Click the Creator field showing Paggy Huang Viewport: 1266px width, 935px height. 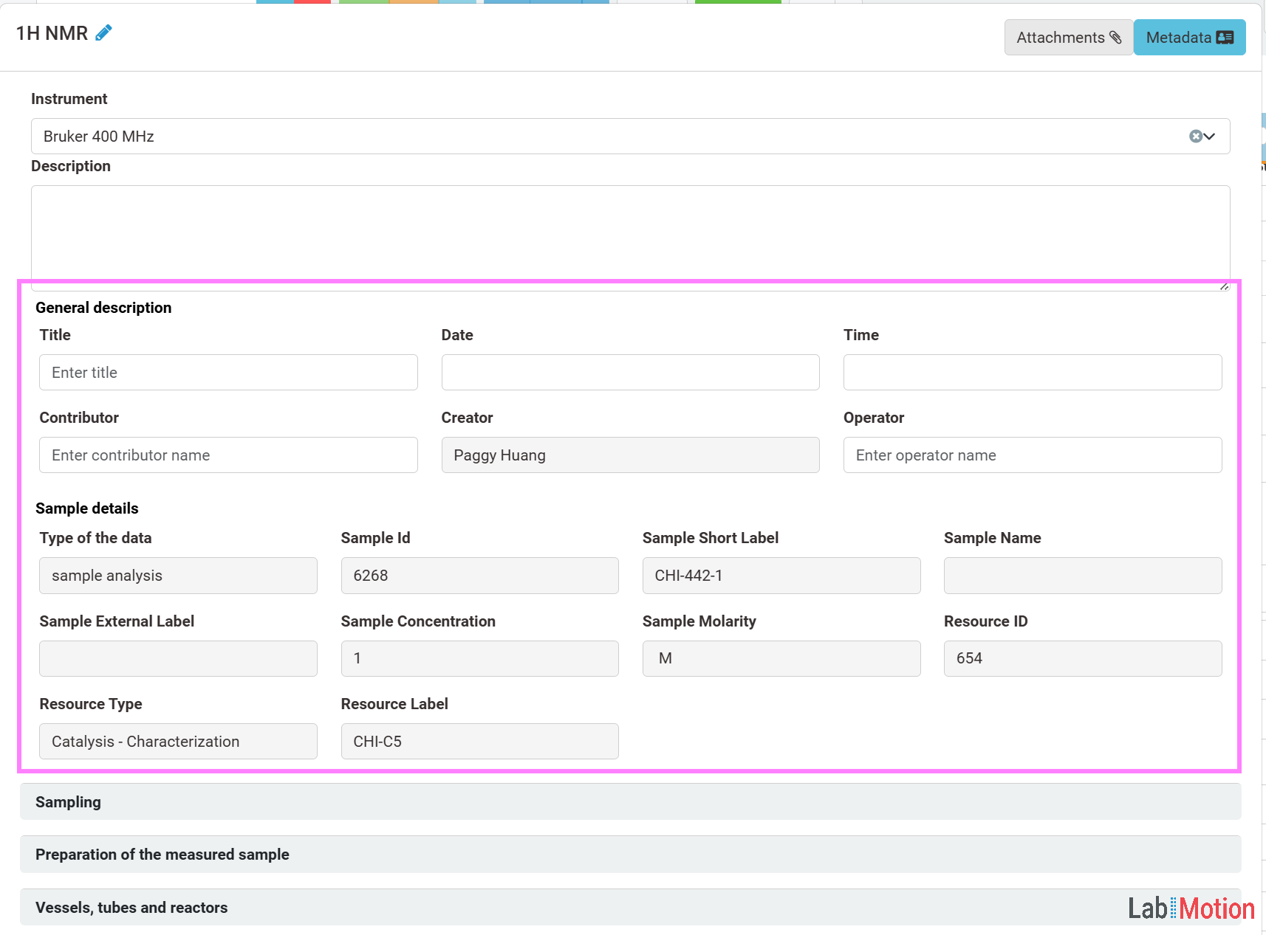pyautogui.click(x=630, y=455)
